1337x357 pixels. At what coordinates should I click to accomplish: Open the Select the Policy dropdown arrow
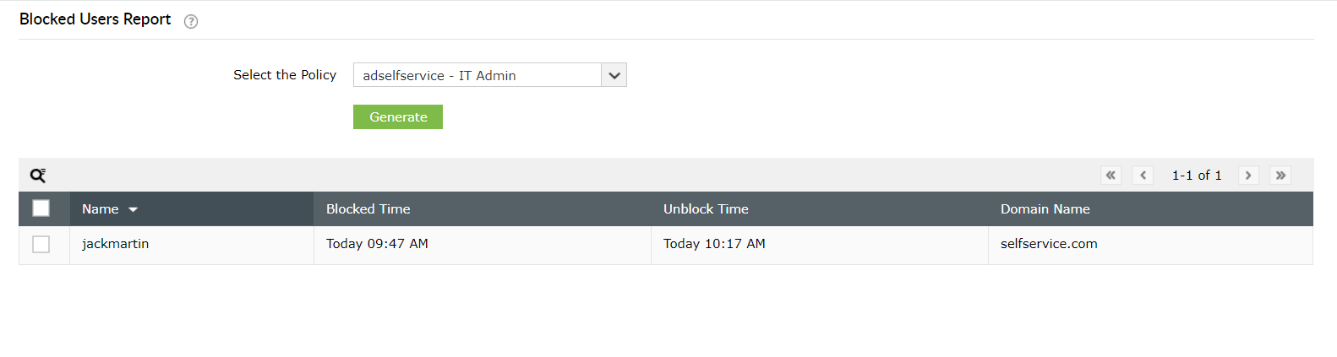coord(614,75)
